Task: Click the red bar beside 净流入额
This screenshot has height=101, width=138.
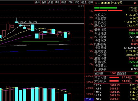Action: click(x=114, y=78)
